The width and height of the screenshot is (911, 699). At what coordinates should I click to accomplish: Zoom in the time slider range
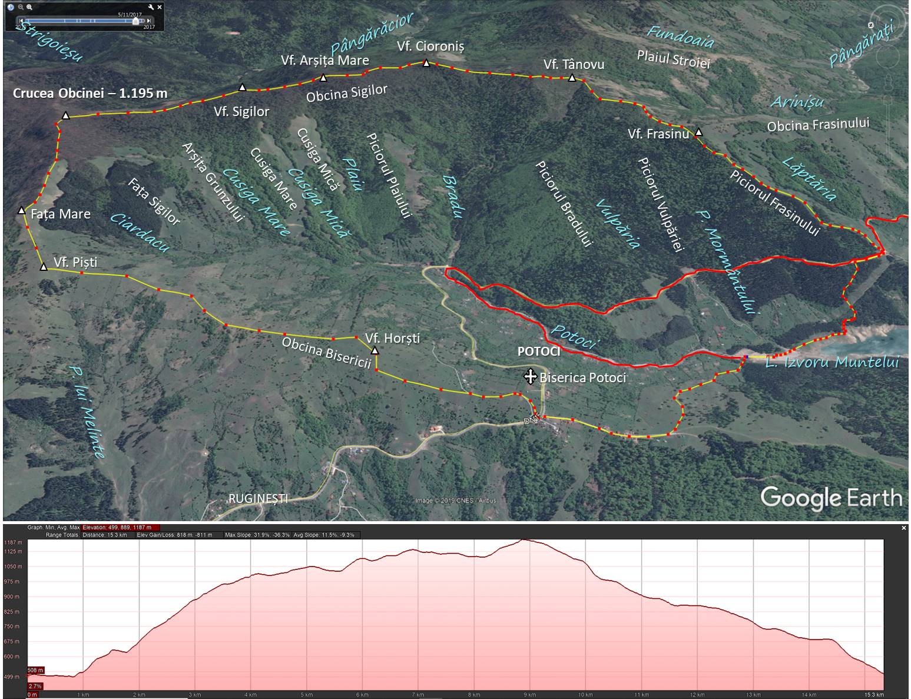pyautogui.click(x=29, y=7)
